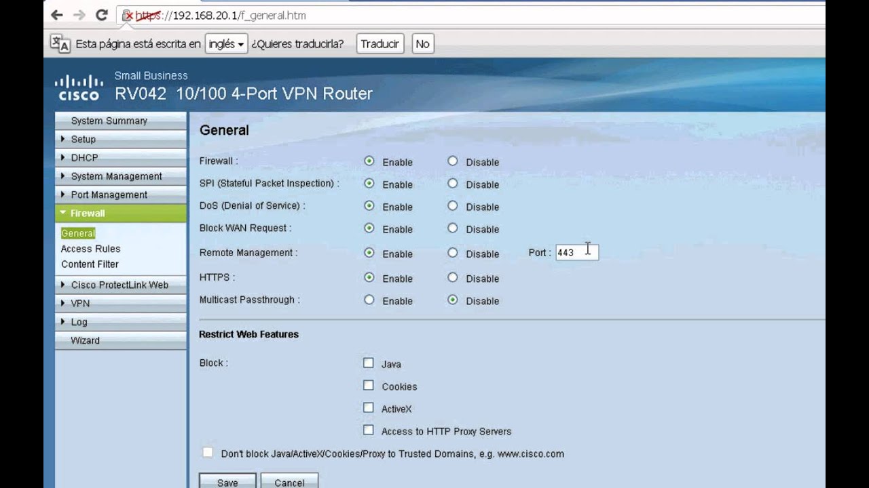Open Content Filter page
Image resolution: width=869 pixels, height=488 pixels.
90,264
